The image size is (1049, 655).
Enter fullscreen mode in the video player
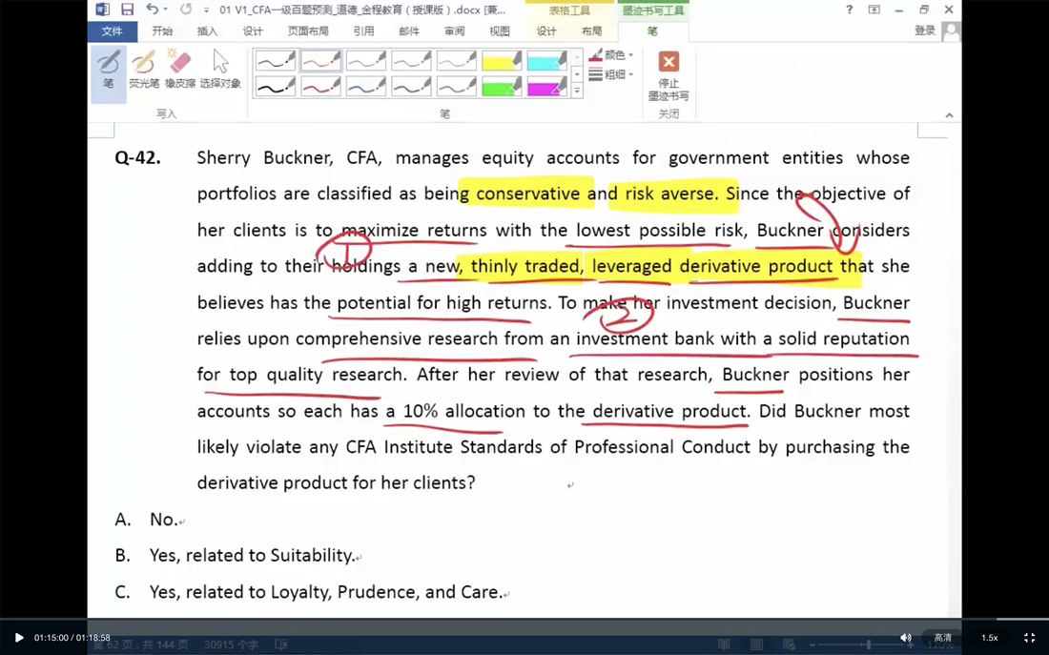tap(1030, 638)
